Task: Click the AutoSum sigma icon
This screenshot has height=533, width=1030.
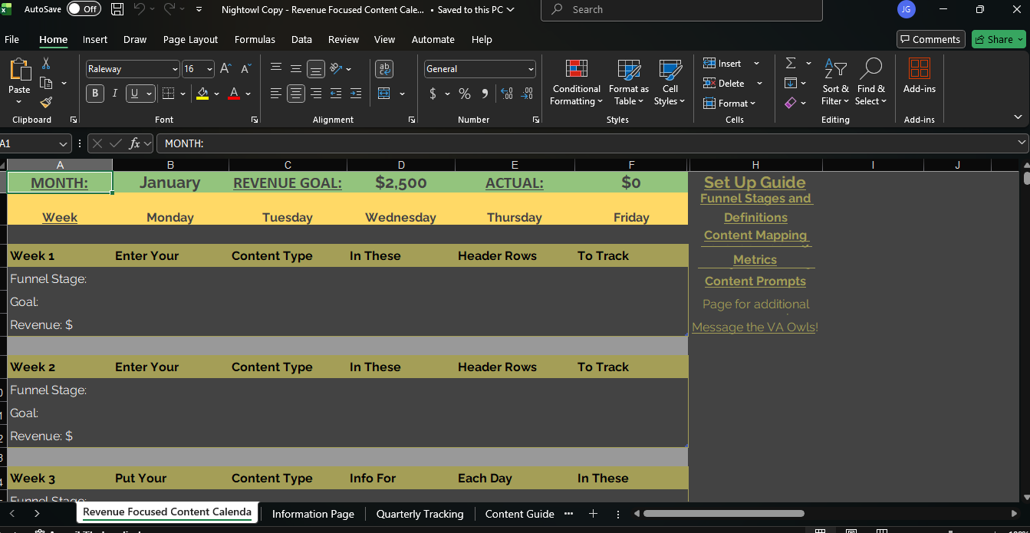Action: (791, 64)
